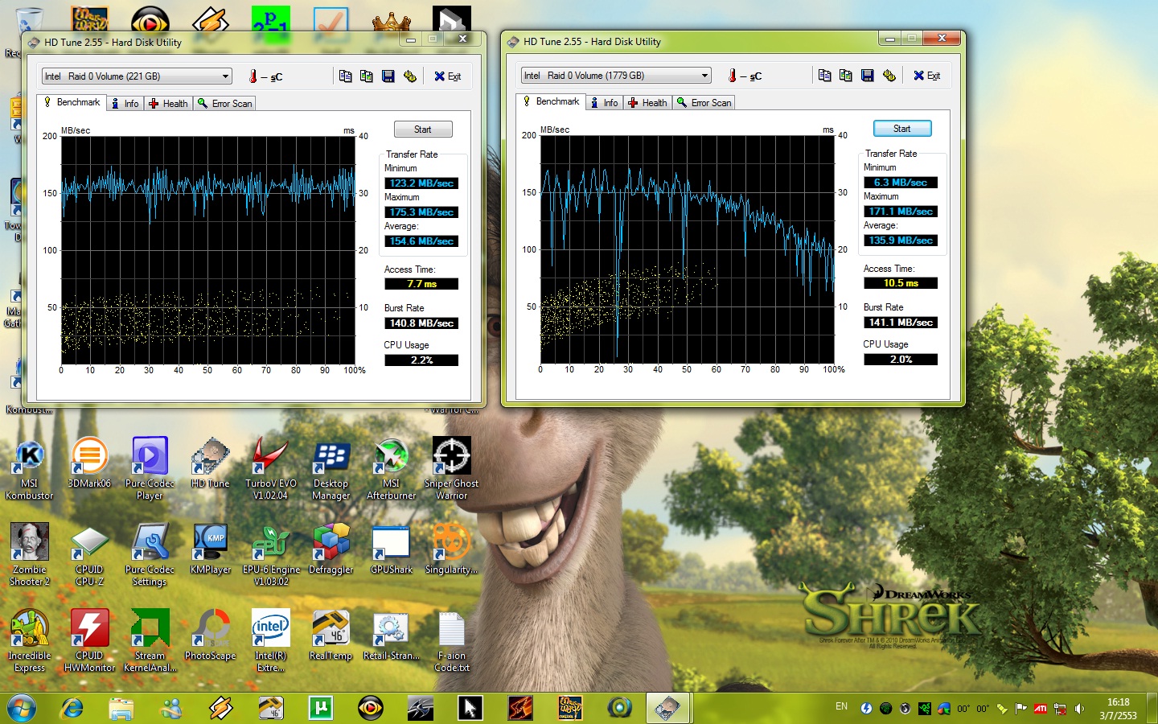Select the KMPlayer desktop icon
Image resolution: width=1158 pixels, height=724 pixels.
click(210, 549)
